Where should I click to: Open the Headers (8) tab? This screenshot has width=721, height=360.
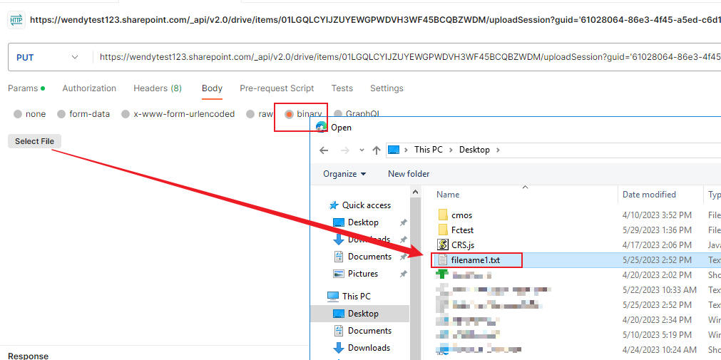[x=158, y=88]
